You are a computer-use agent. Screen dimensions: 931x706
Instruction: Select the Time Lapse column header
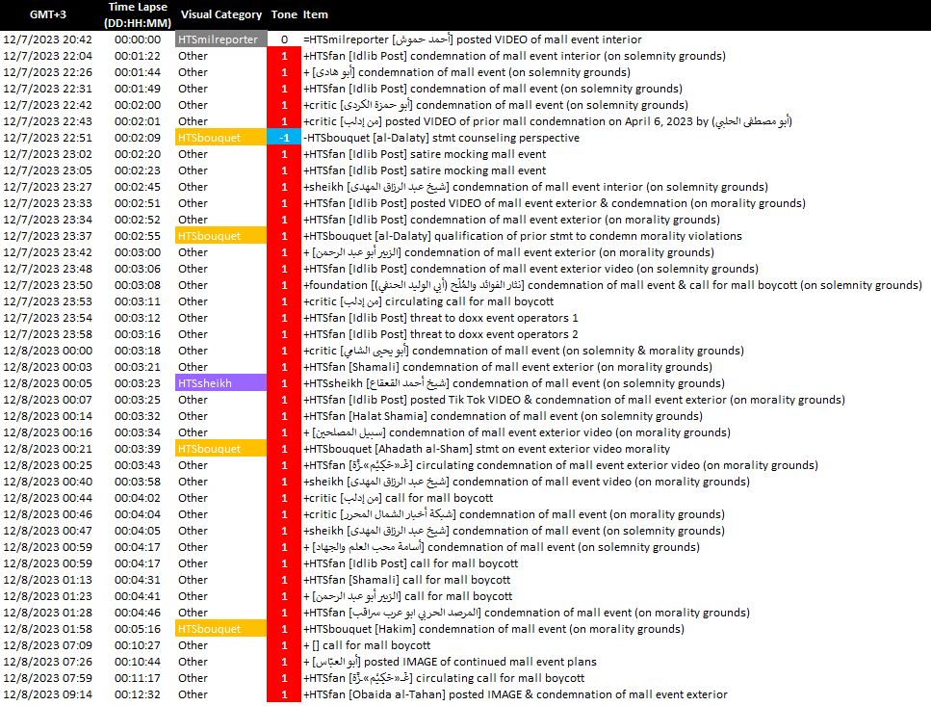click(x=138, y=14)
